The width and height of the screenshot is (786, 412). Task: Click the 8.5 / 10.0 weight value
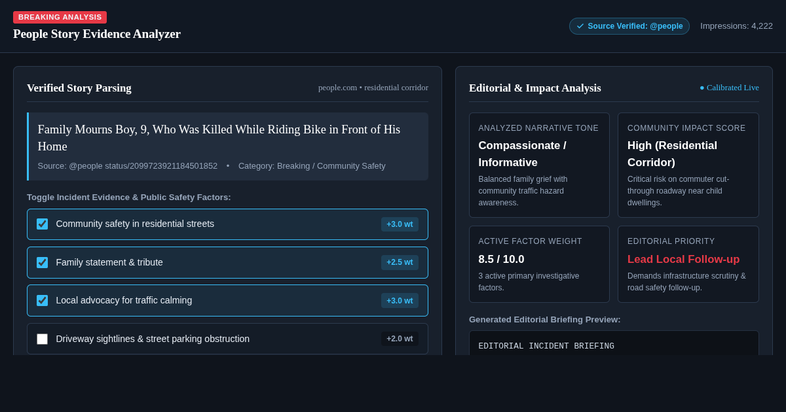tap(501, 259)
